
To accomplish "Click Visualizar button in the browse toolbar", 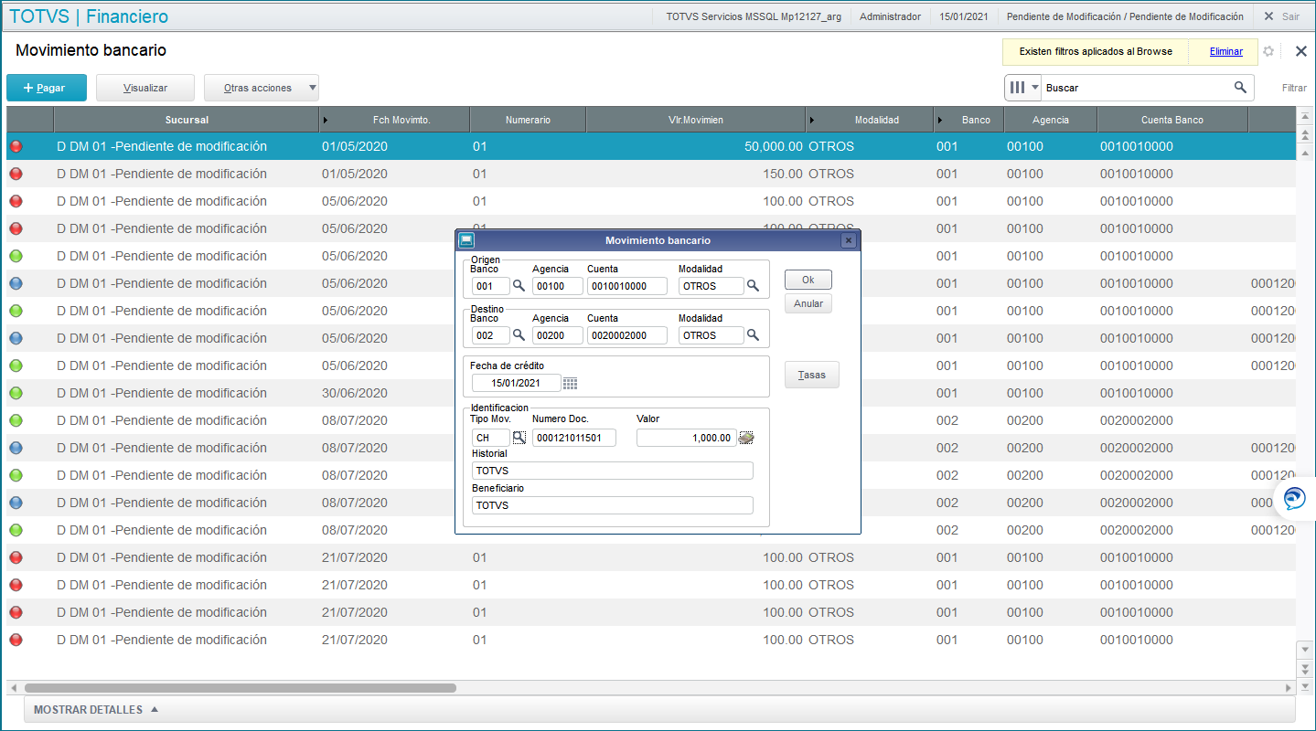I will click(x=145, y=88).
